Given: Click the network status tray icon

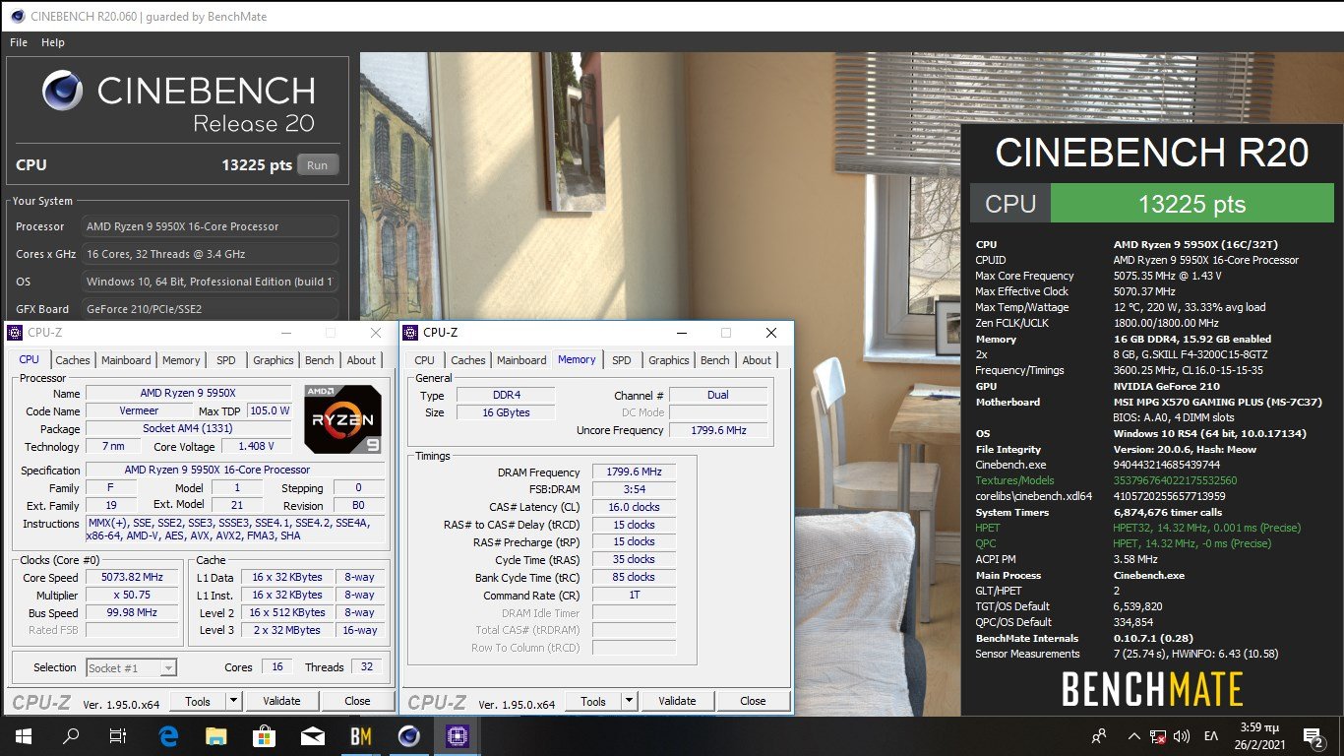Looking at the screenshot, I should pyautogui.click(x=1159, y=736).
